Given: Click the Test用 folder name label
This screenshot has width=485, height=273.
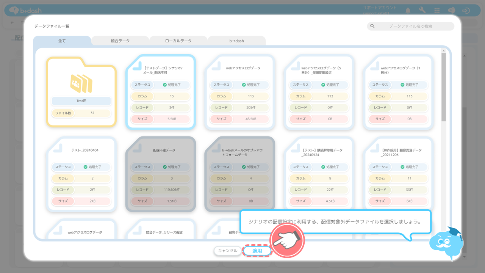Looking at the screenshot, I should pos(81,101).
